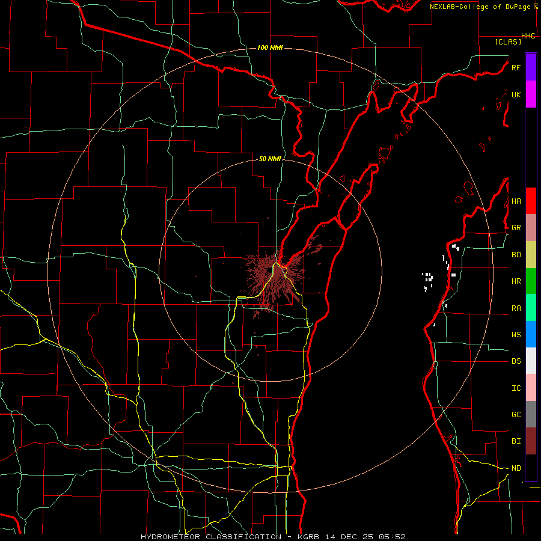Pick the RA light green legend swatch

pos(531,308)
